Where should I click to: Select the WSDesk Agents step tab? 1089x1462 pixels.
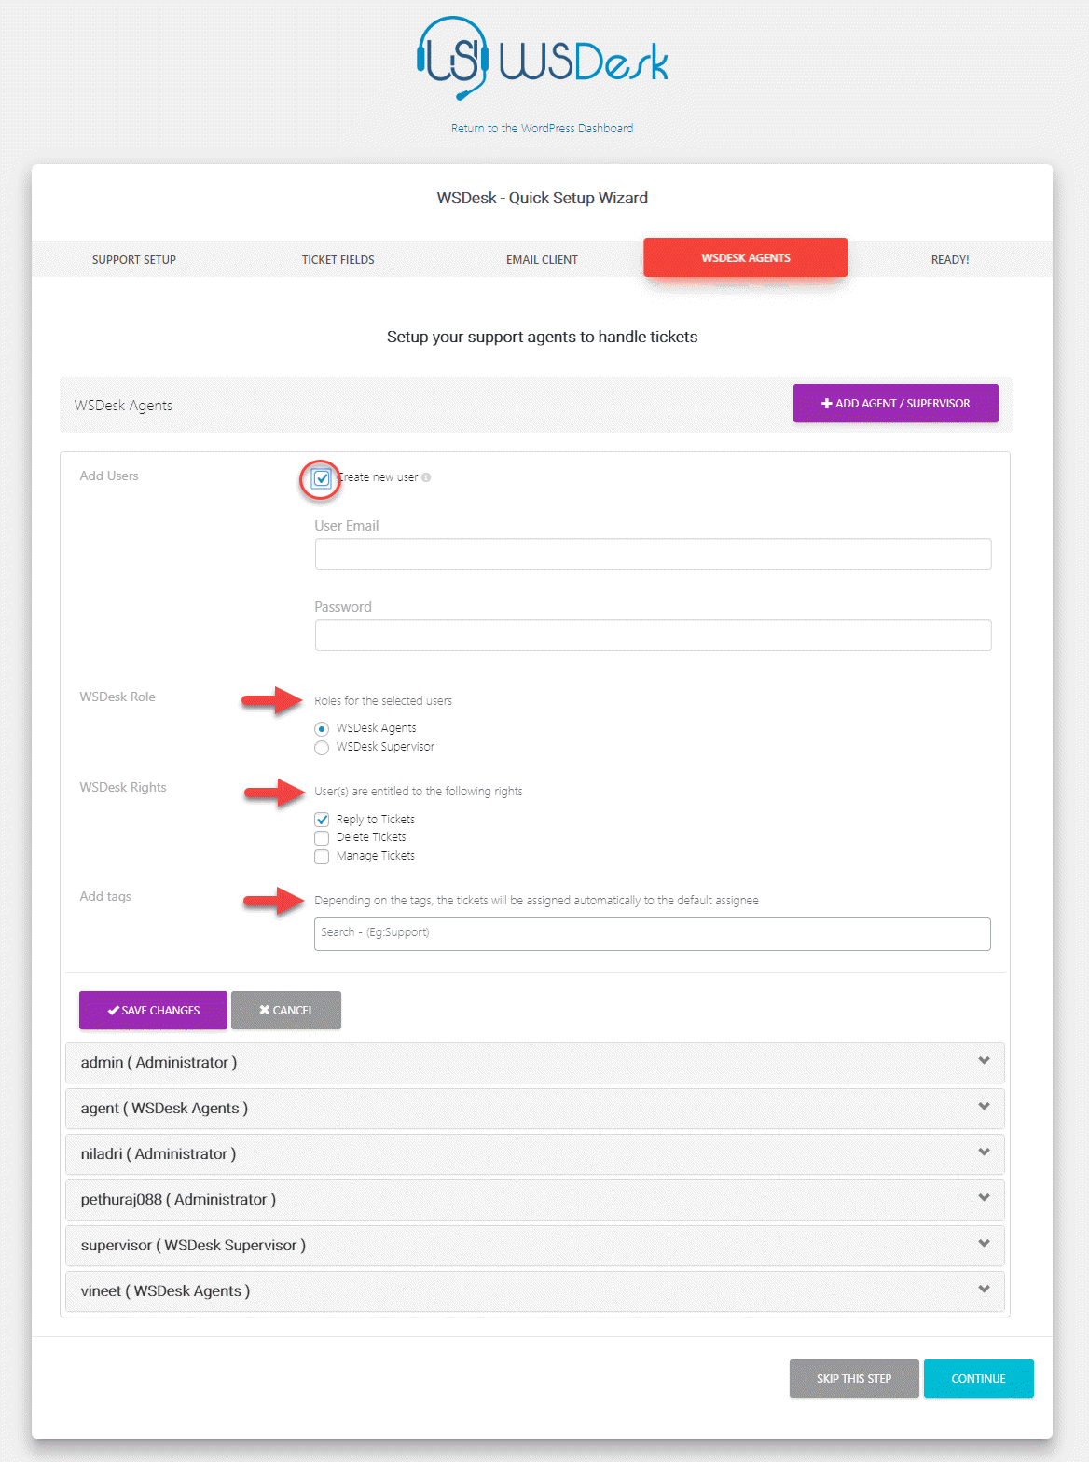pyautogui.click(x=746, y=257)
